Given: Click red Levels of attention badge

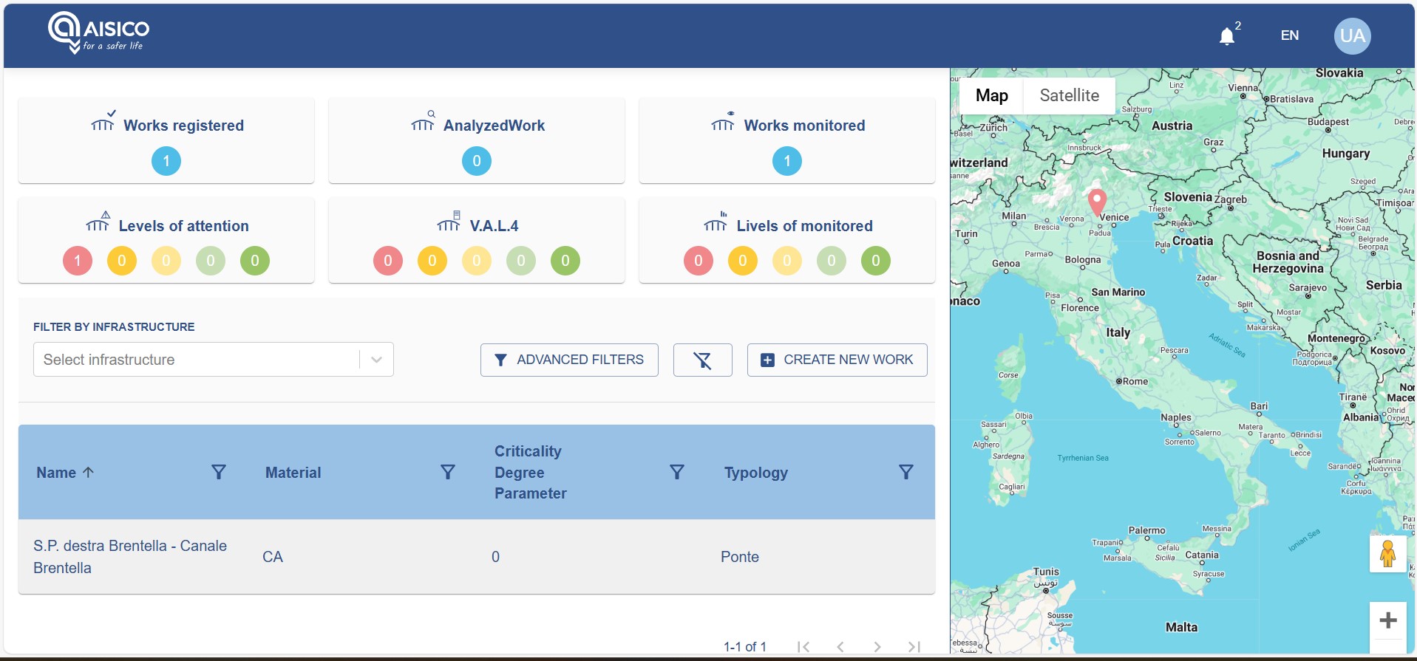Looking at the screenshot, I should click(78, 261).
